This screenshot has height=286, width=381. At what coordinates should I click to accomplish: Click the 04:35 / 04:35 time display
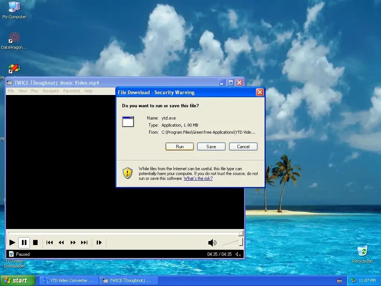(x=220, y=254)
